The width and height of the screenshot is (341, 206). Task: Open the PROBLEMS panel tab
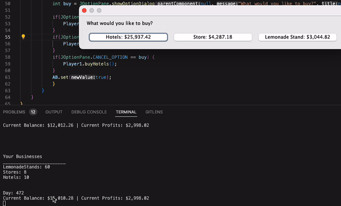click(x=14, y=112)
